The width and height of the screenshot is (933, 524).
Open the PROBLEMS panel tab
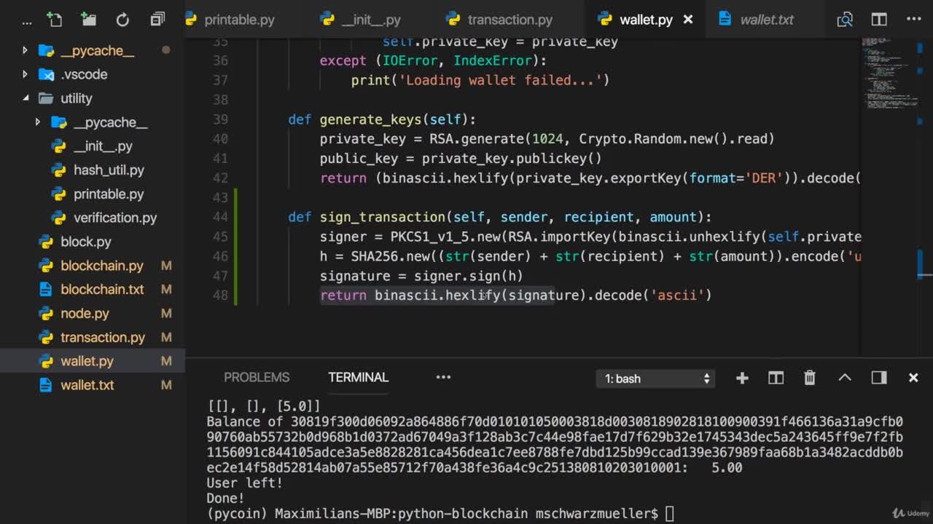click(257, 377)
